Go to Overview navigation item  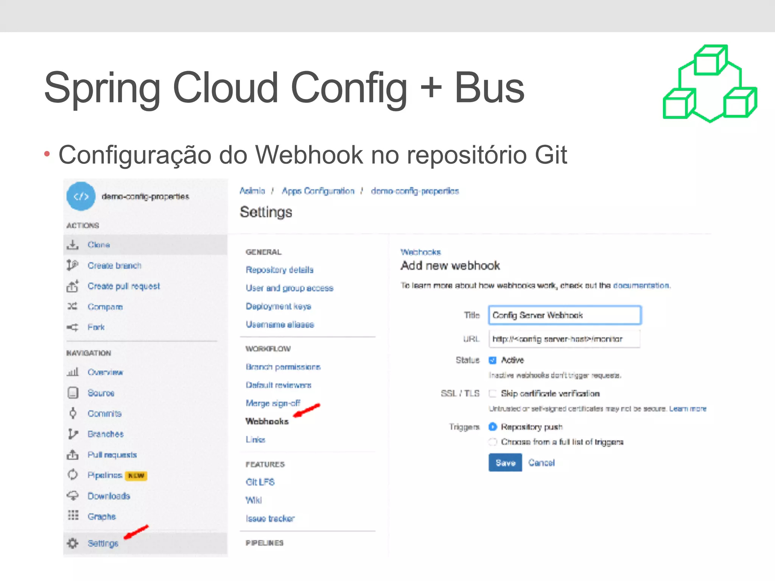(x=105, y=372)
